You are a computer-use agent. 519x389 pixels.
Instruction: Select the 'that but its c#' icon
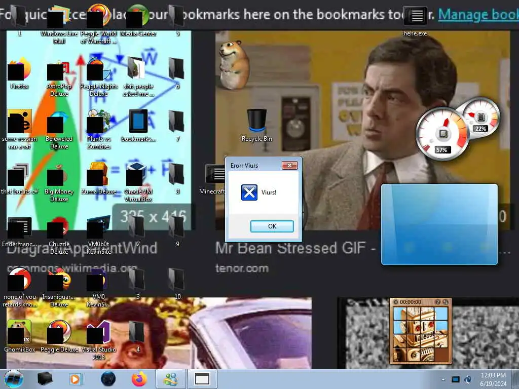point(19,179)
